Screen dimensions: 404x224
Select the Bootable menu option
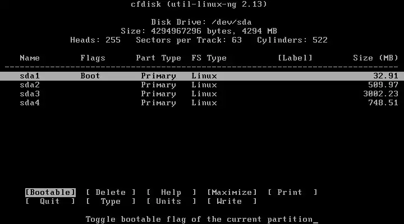tap(50, 193)
